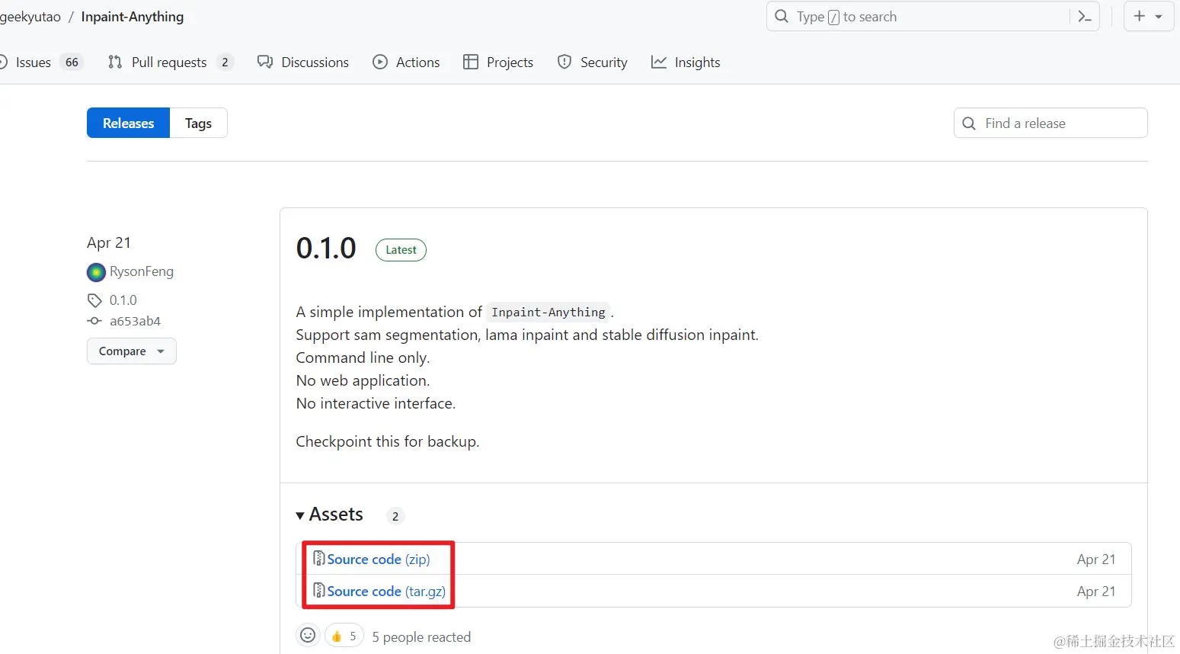Click the Apr 21 date of tar.gz asset
This screenshot has width=1180, height=654.
[1096, 591]
